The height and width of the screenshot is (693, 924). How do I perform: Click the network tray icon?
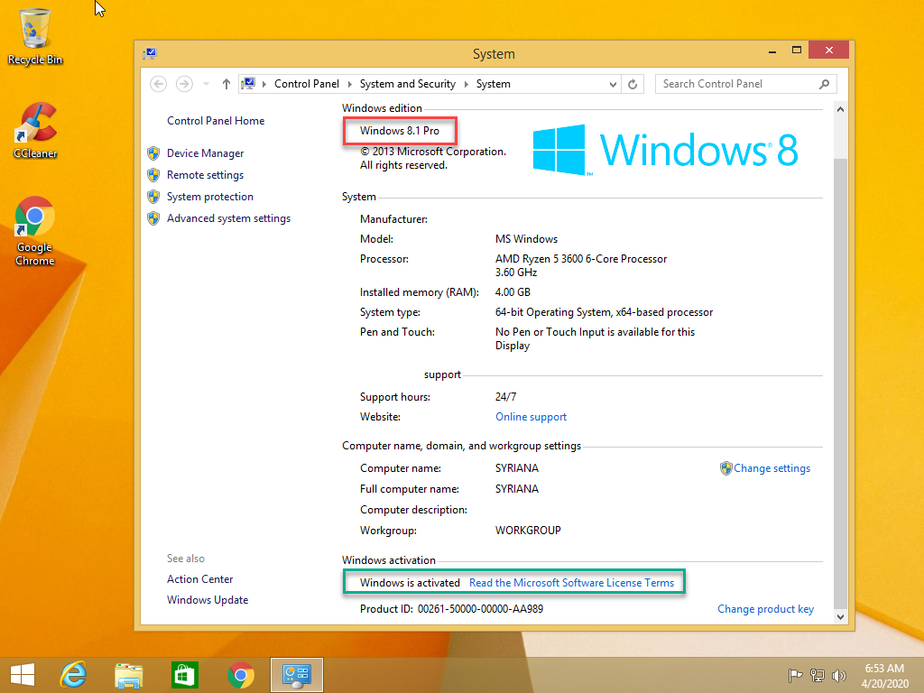click(x=818, y=675)
